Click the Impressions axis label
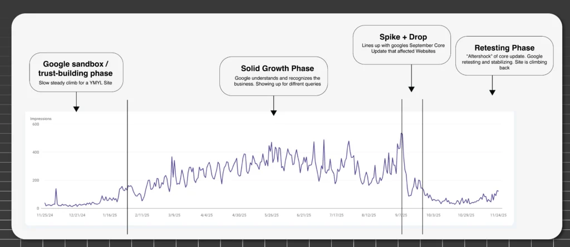570x247 pixels. tap(41, 119)
